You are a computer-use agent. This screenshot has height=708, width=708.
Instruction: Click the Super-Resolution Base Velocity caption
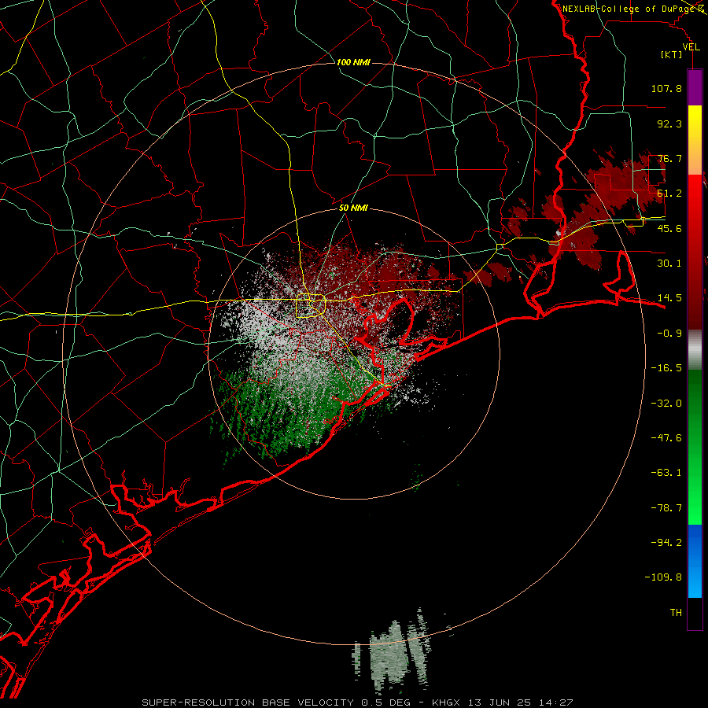point(357,702)
